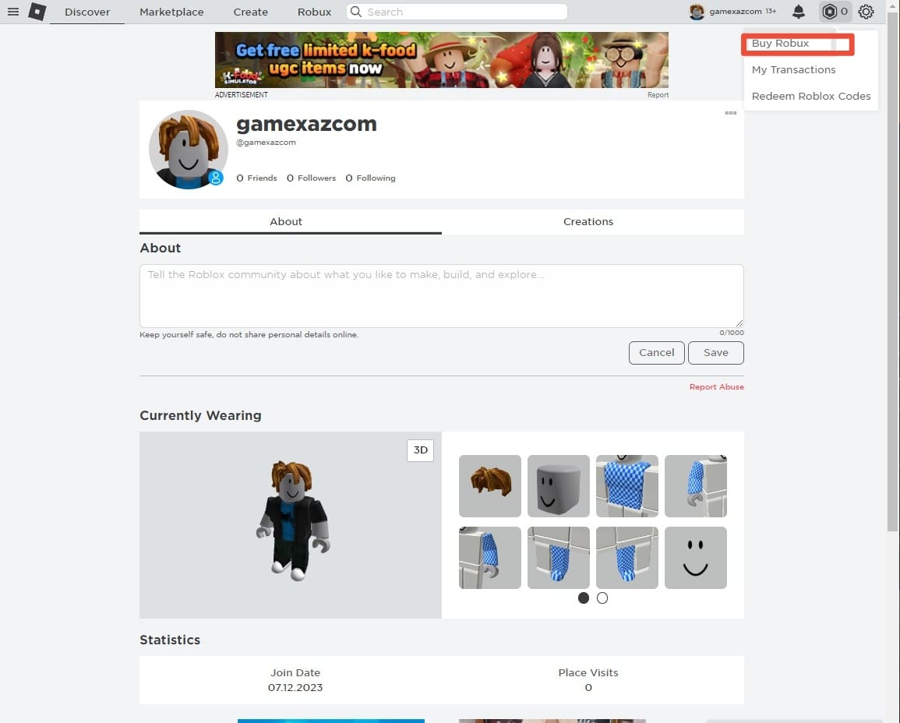Viewport: 900px width, 723px height.
Task: Open the Discover tab
Action: pos(87,12)
